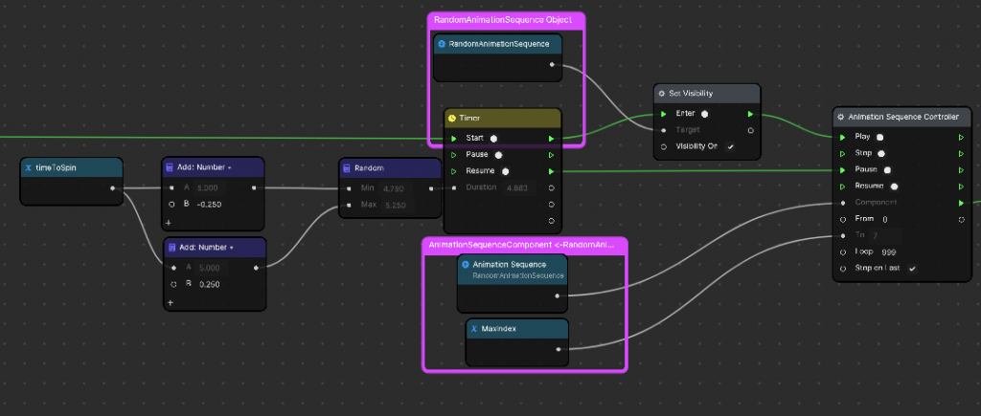Toggle the Stop on Last checkbox
This screenshot has width=981, height=416.
click(912, 269)
